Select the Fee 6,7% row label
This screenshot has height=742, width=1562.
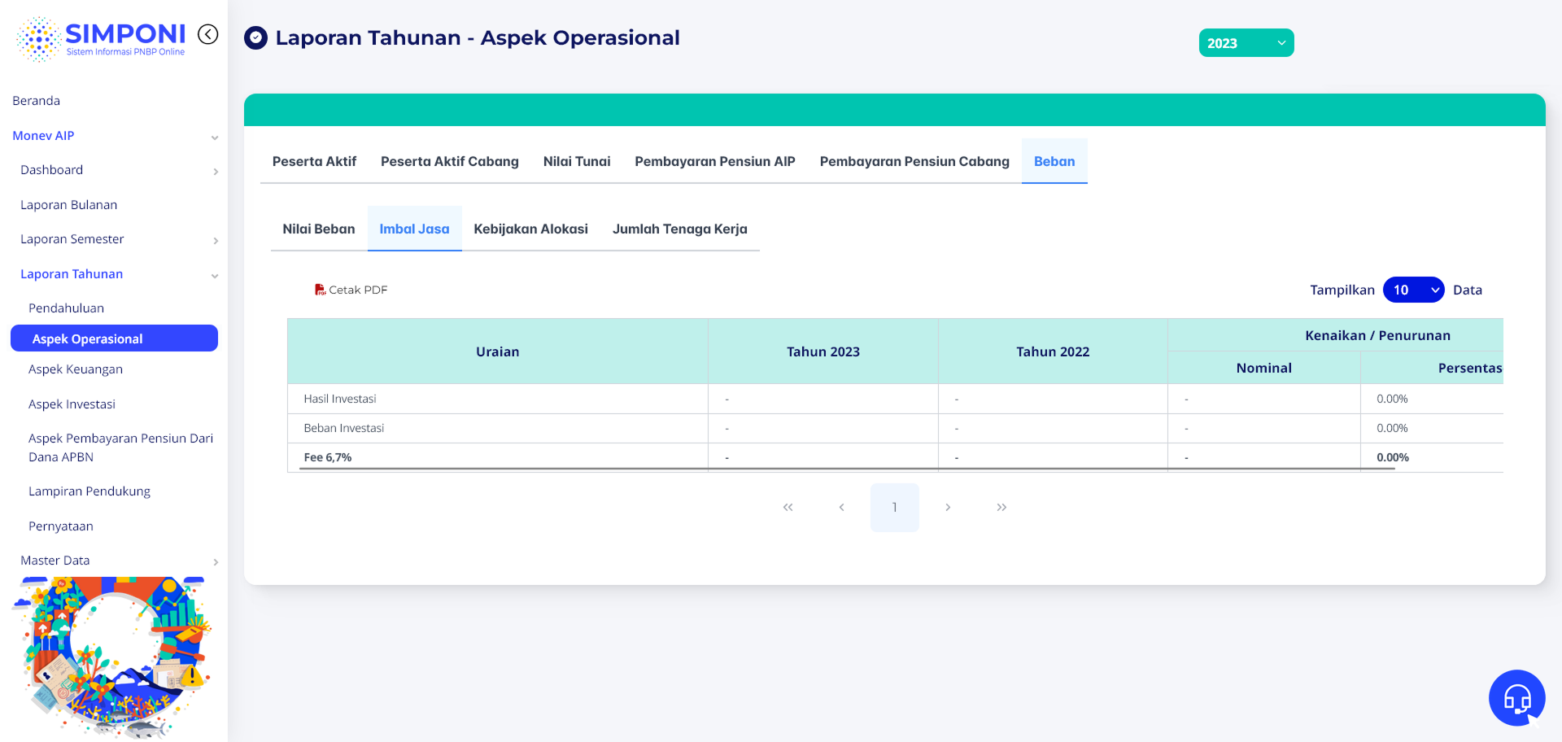pos(327,457)
